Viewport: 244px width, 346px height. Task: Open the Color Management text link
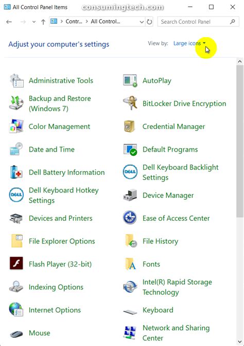pyautogui.click(x=60, y=127)
